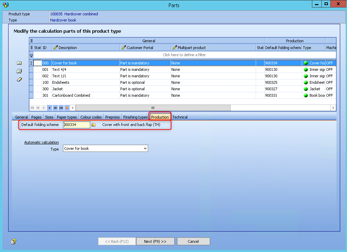Open the Colour codes tab

coord(91,117)
